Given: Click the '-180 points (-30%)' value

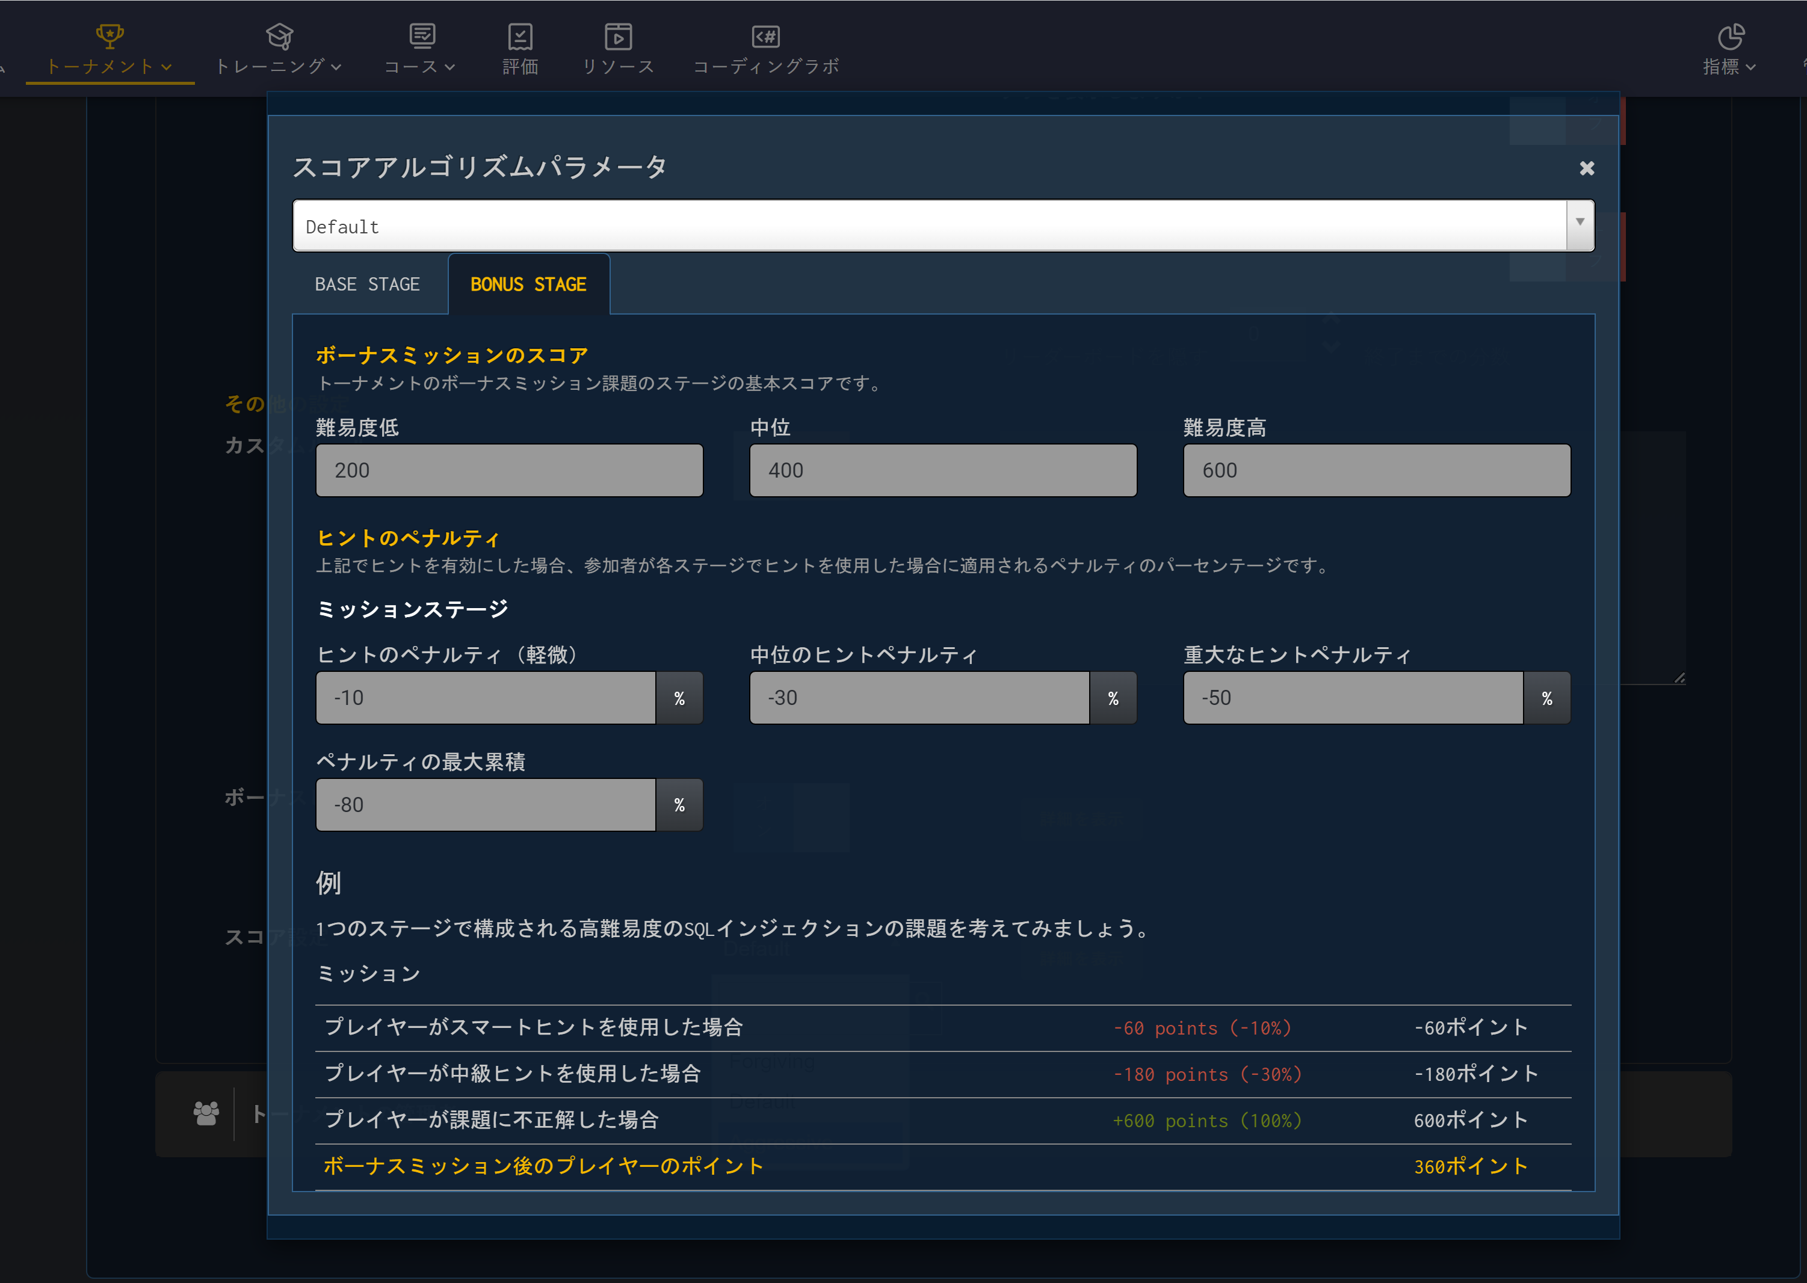Looking at the screenshot, I should pos(1207,1074).
